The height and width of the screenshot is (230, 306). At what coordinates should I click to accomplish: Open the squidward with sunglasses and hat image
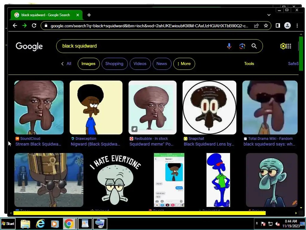coord(49,180)
